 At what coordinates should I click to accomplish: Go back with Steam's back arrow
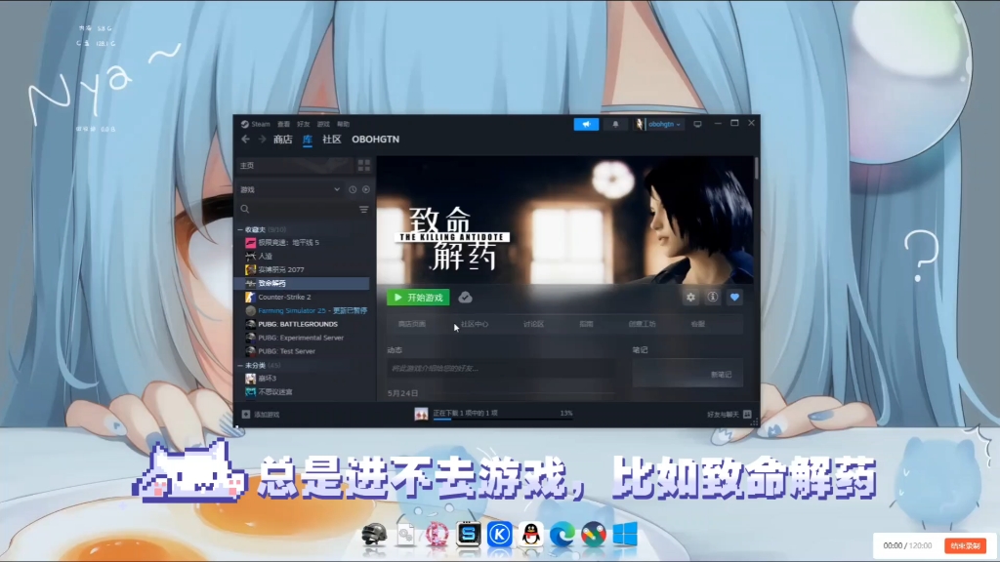(245, 139)
